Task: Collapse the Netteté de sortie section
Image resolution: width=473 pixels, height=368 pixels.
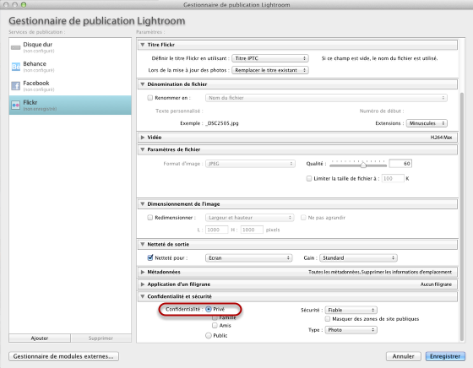Action: 143,244
